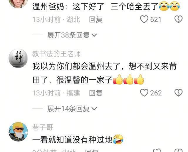Image resolution: width=188 pixels, height=152 pixels.
Task: Tap the crying-laughing emoji in top comment
Action: [x=169, y=6]
